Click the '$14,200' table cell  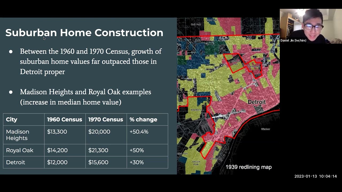click(x=65, y=150)
